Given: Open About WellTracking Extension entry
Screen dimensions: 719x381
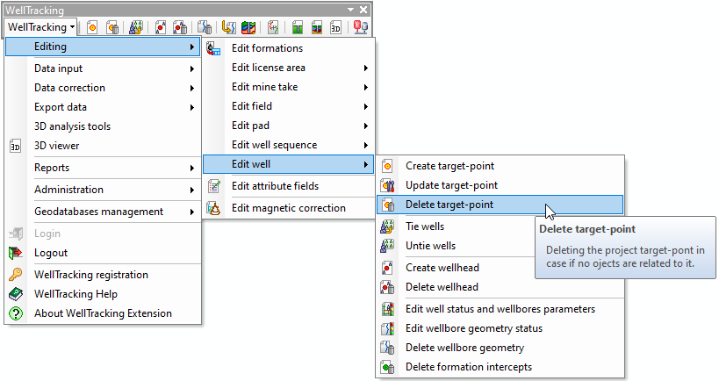Looking at the screenshot, I should click(x=103, y=313).
